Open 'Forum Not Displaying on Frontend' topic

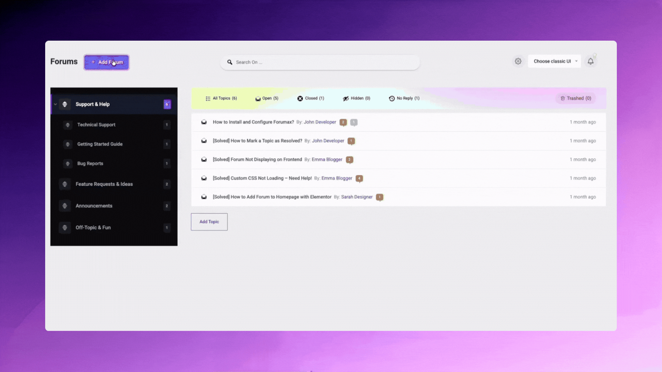[x=257, y=159]
